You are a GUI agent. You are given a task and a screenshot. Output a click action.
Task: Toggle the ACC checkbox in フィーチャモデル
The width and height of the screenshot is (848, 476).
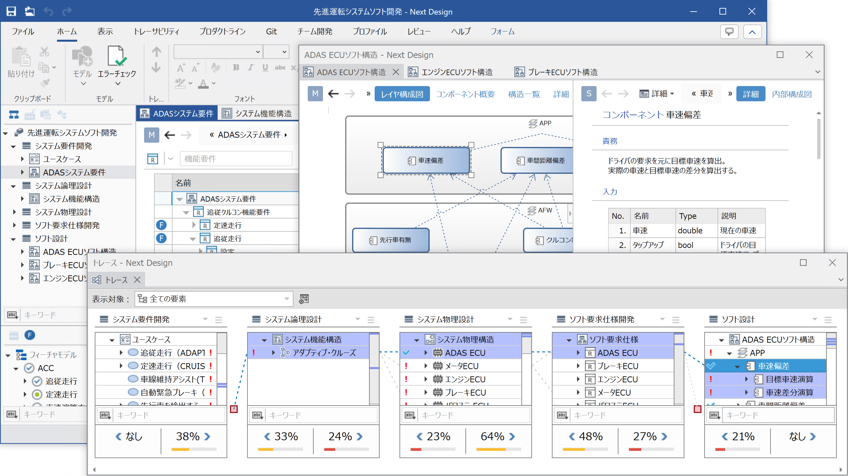click(x=29, y=368)
